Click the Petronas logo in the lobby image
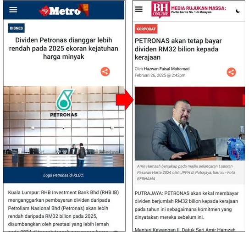Image resolution: width=249 pixels, height=232 pixels. click(x=64, y=103)
